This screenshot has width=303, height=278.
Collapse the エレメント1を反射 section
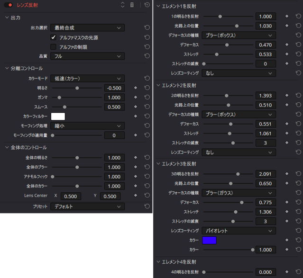click(x=158, y=6)
